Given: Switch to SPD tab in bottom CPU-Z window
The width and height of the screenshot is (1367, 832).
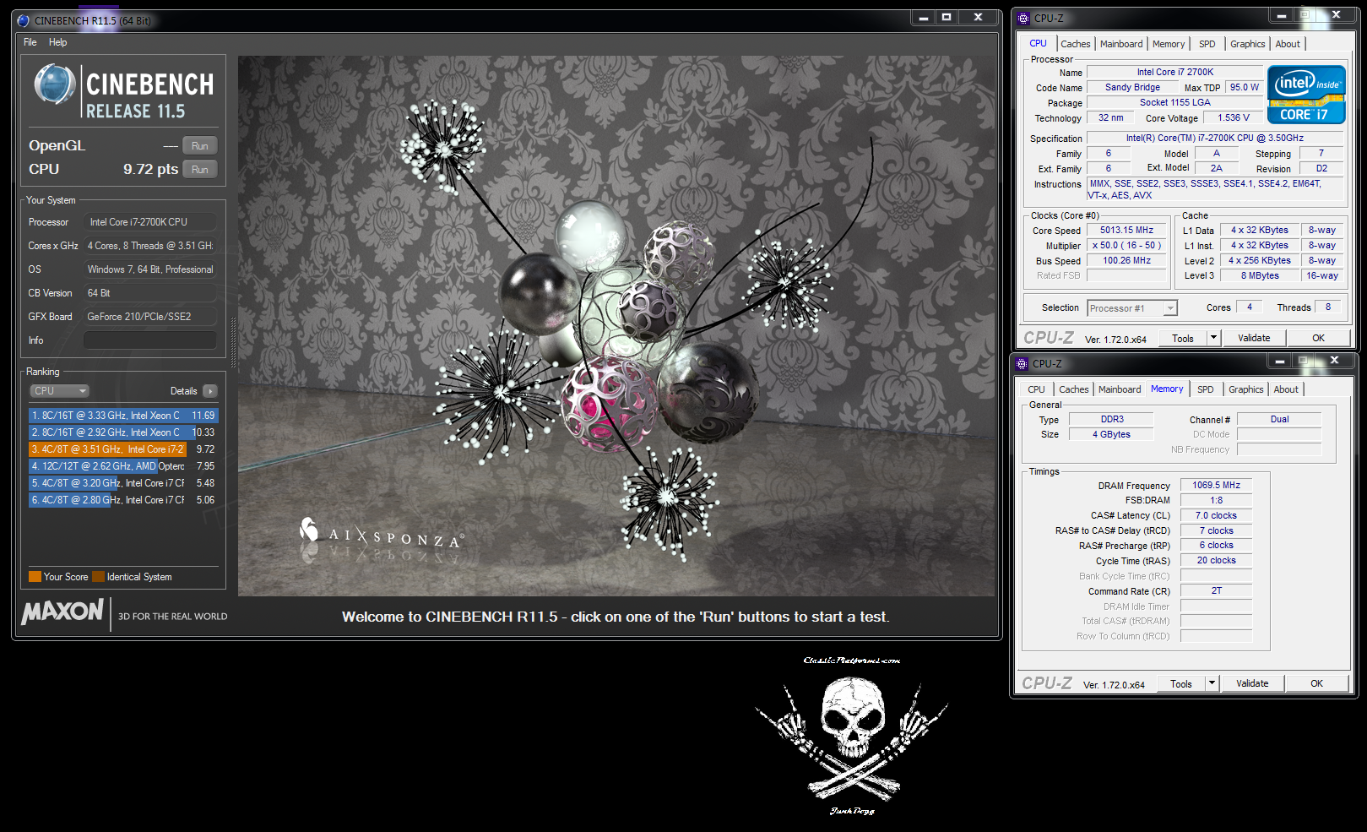Looking at the screenshot, I should (1206, 389).
